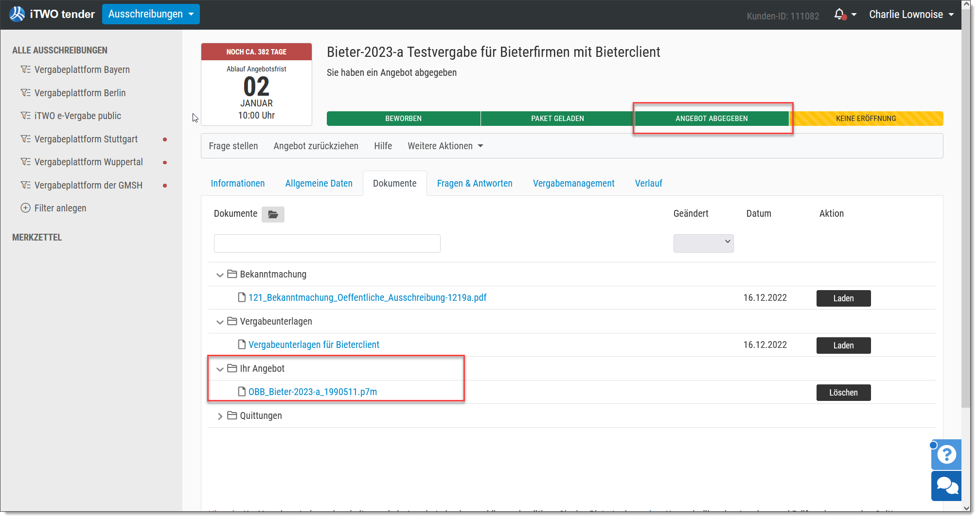This screenshot has width=978, height=519.
Task: Open the Ausschreibungen dropdown
Action: point(151,14)
